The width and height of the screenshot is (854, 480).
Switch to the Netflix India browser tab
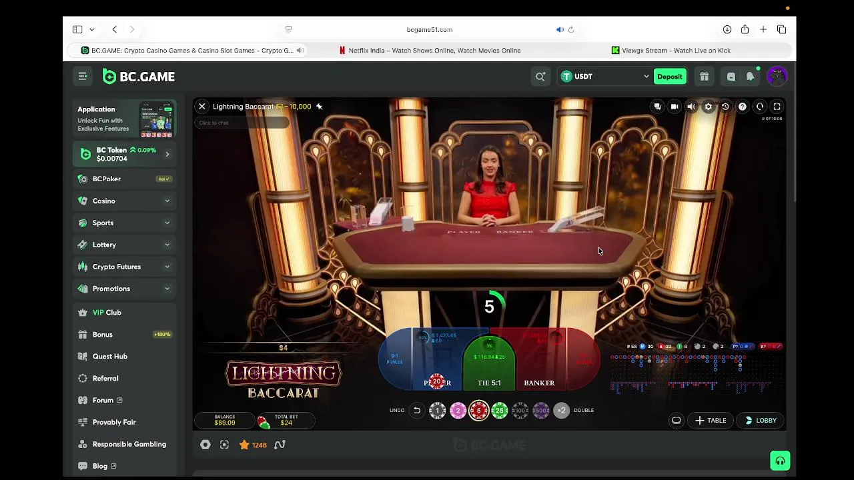tap(430, 51)
